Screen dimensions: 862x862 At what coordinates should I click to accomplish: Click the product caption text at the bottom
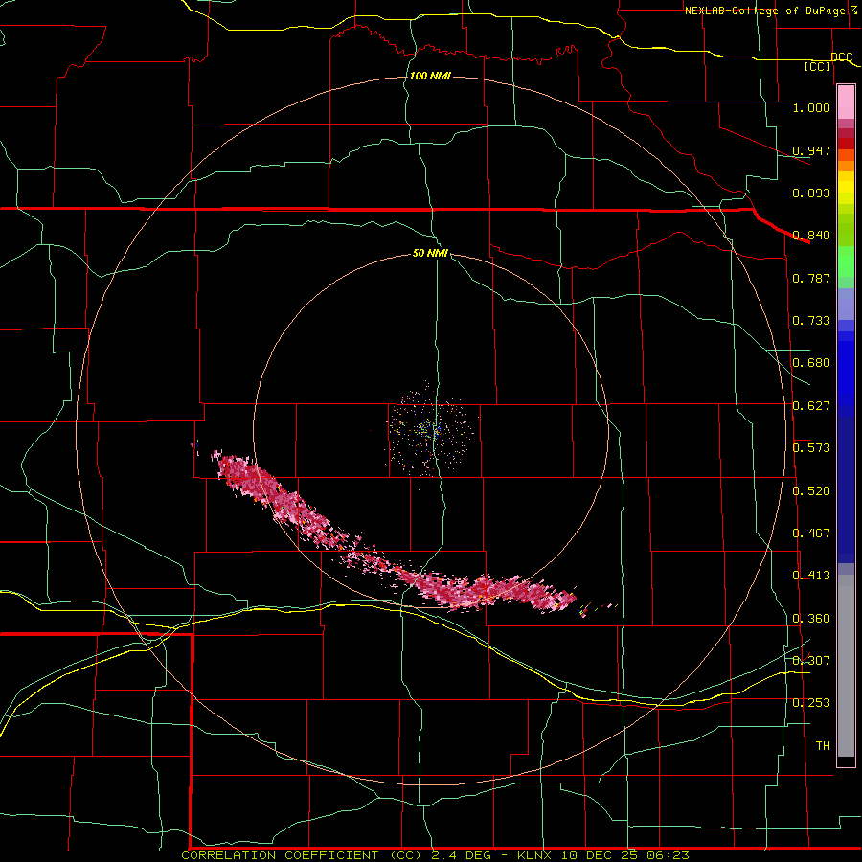pyautogui.click(x=435, y=855)
